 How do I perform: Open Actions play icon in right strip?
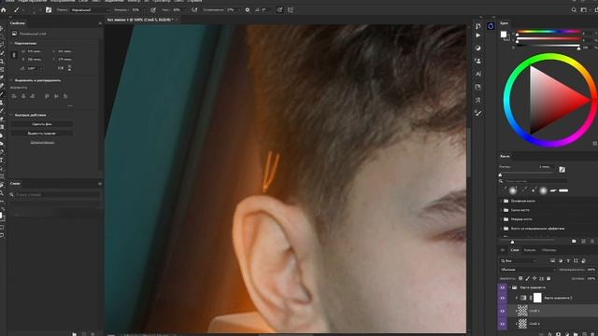478,35
